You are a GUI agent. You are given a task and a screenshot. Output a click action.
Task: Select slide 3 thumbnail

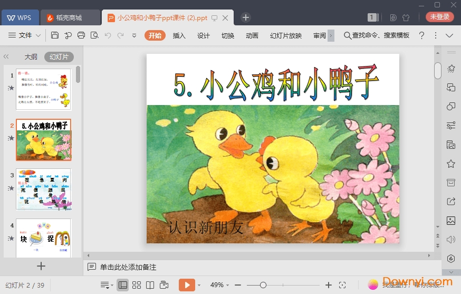(43, 189)
